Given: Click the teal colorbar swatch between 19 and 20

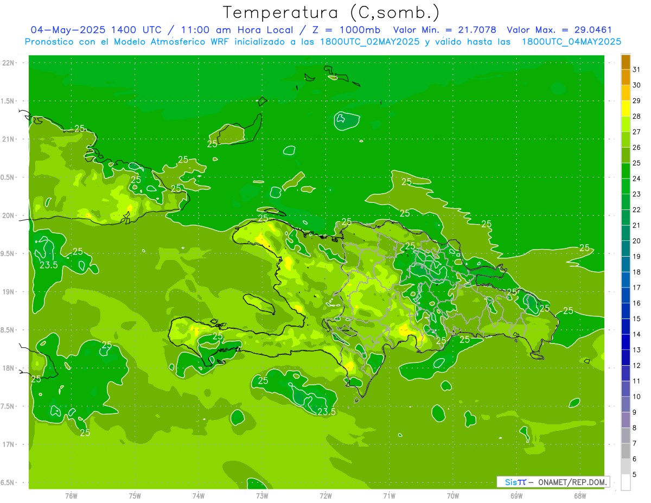Looking at the screenshot, I should 626,249.
